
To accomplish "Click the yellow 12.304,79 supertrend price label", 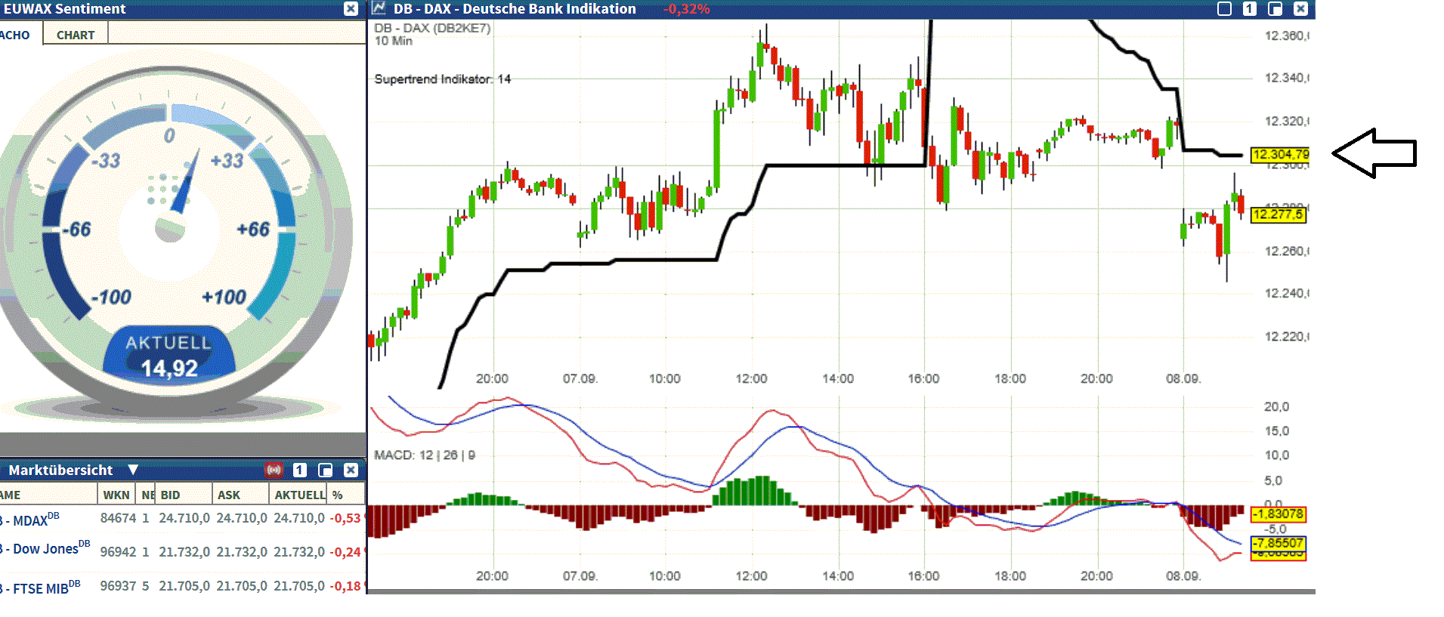I will [1279, 155].
